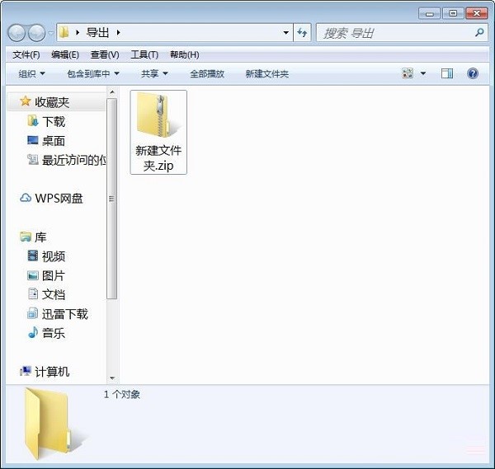Image resolution: width=495 pixels, height=469 pixels.
Task: Select the 导出 breadcrumb in address bar
Action: click(97, 32)
